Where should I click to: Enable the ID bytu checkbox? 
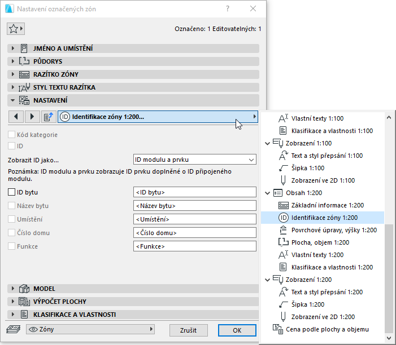click(11, 192)
